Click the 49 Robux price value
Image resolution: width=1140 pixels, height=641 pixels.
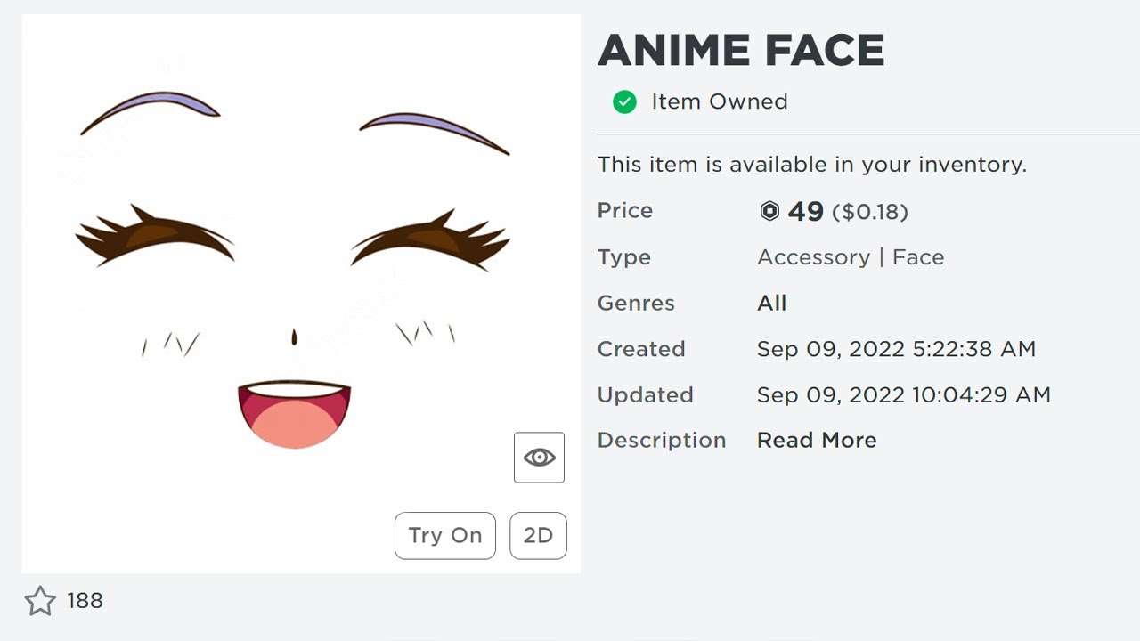(x=805, y=211)
